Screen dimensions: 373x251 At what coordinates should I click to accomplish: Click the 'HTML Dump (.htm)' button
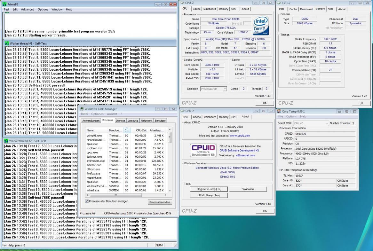point(209,195)
